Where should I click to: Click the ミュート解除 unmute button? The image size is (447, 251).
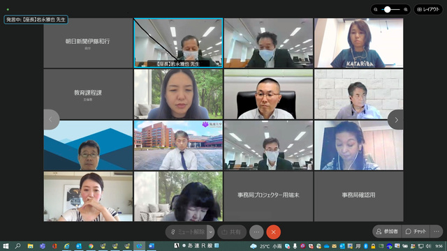[x=186, y=232]
